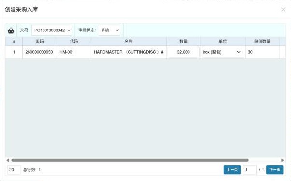Click the rows-per-page field showing 20
Viewport: 291px width, 181px height.
pos(14,170)
